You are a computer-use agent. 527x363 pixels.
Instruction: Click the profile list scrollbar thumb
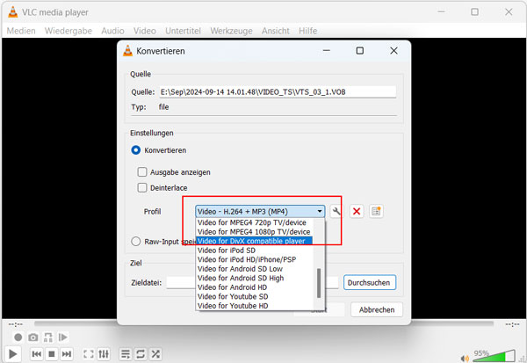point(319,283)
